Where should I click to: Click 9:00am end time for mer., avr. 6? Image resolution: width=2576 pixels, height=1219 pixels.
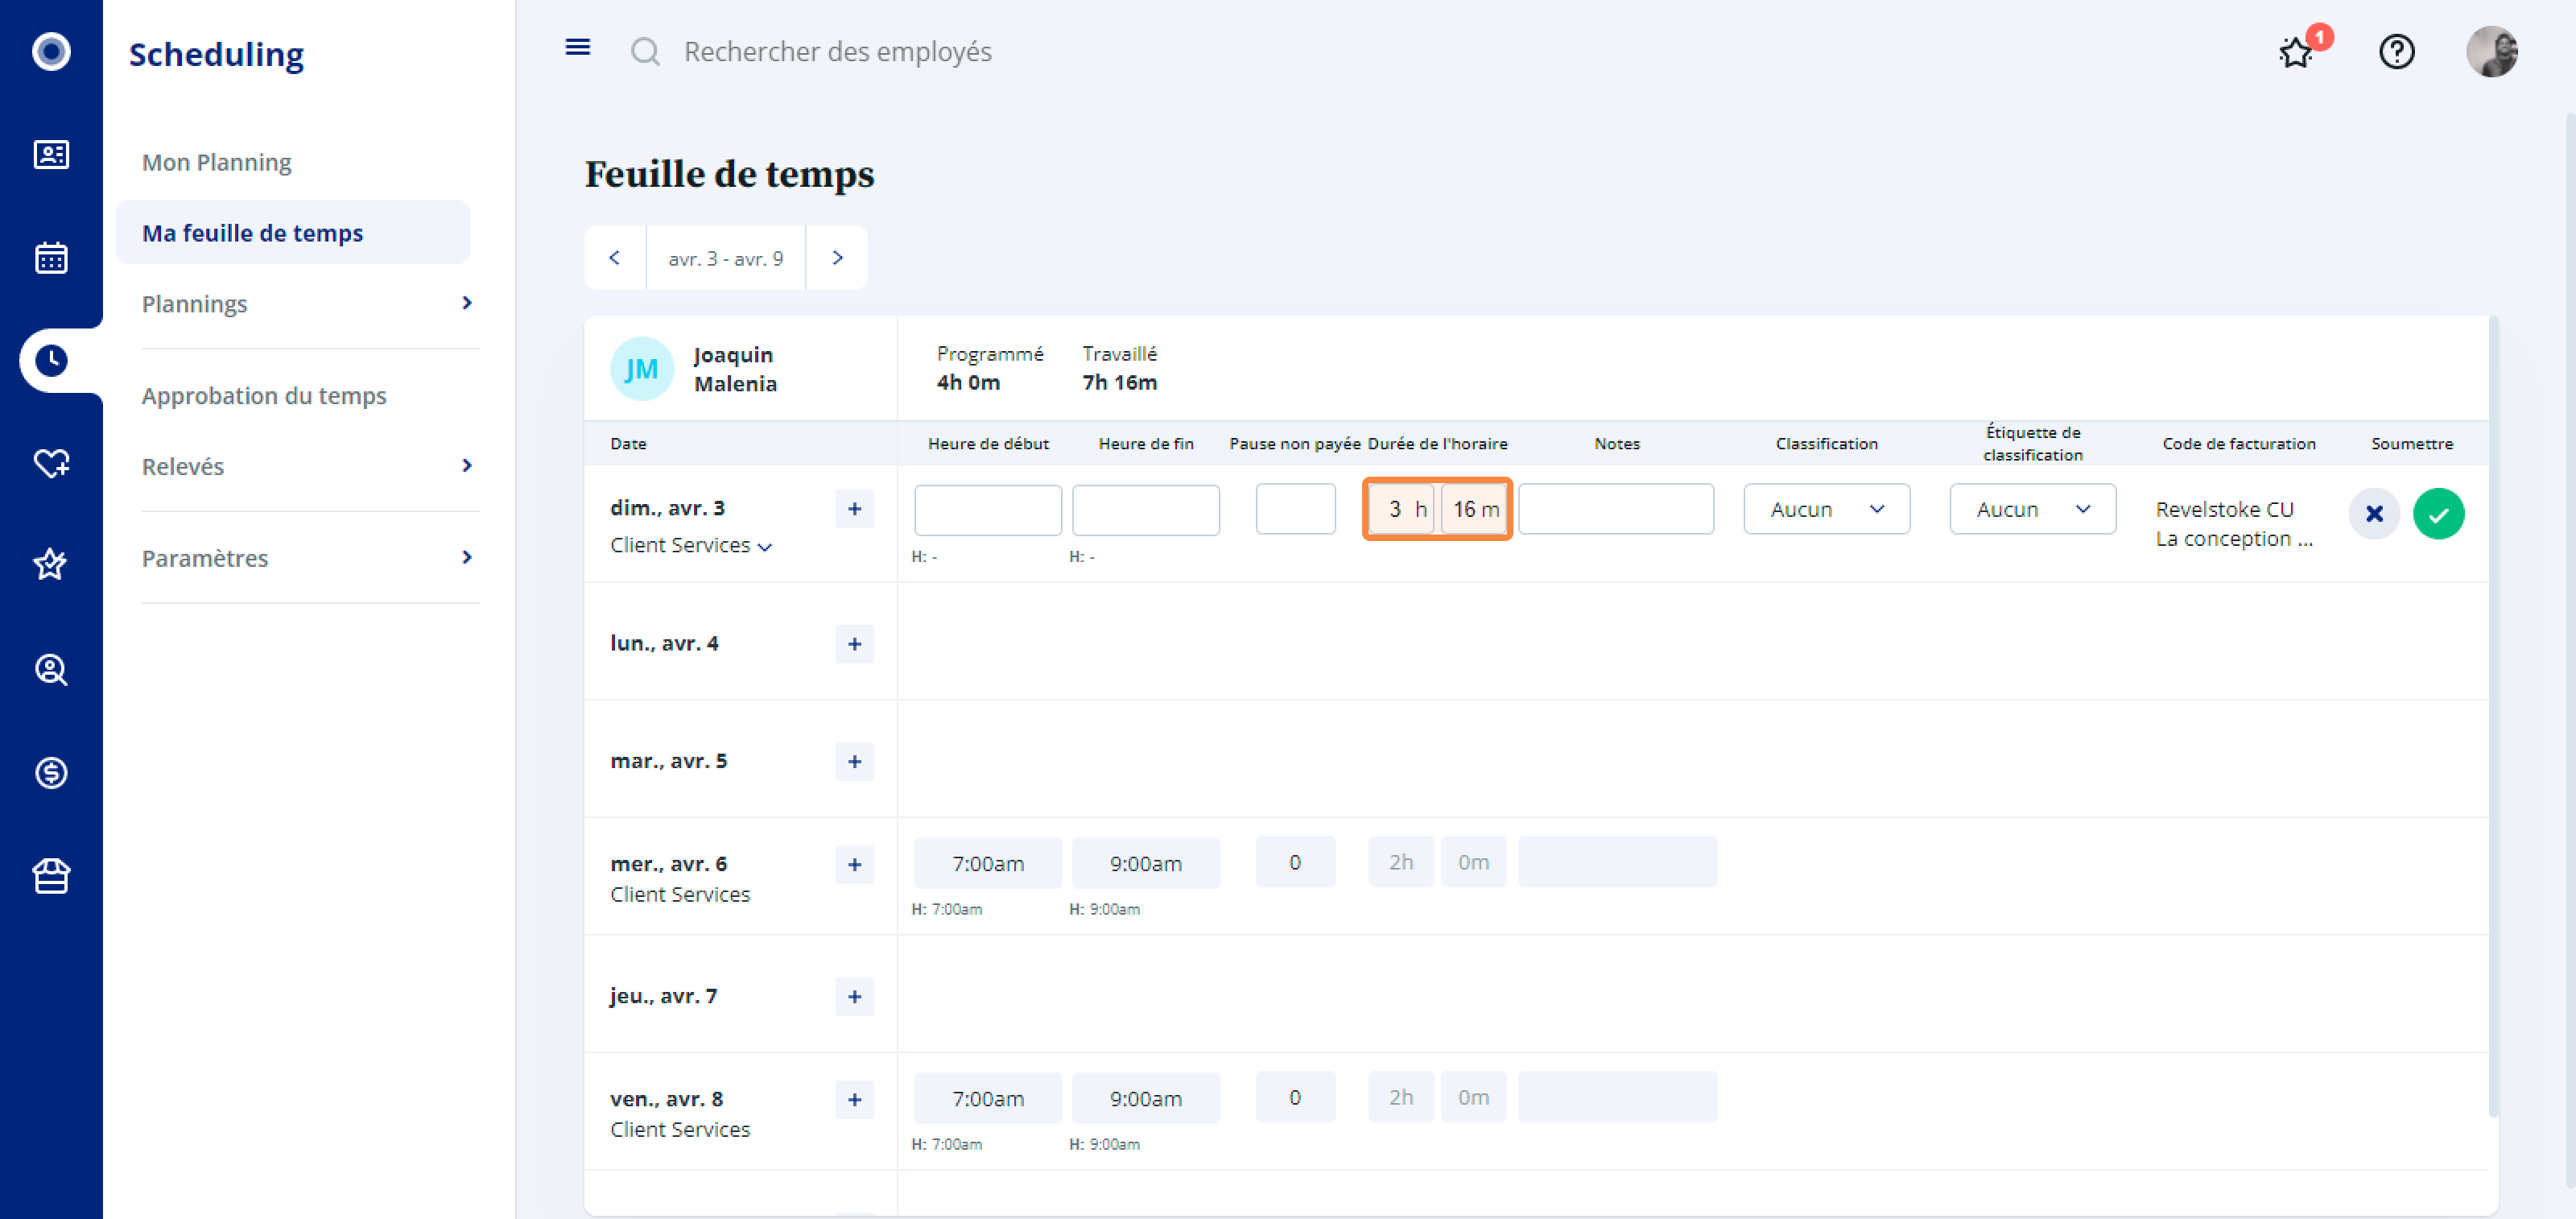pos(1146,863)
